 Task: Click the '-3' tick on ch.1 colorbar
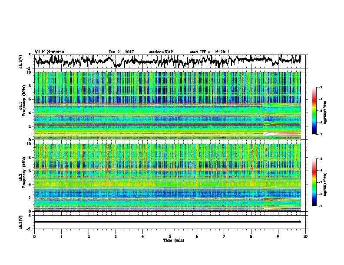[321, 87]
